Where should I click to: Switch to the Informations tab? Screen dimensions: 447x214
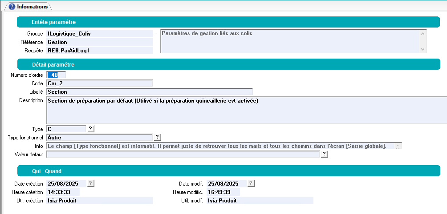pos(28,7)
